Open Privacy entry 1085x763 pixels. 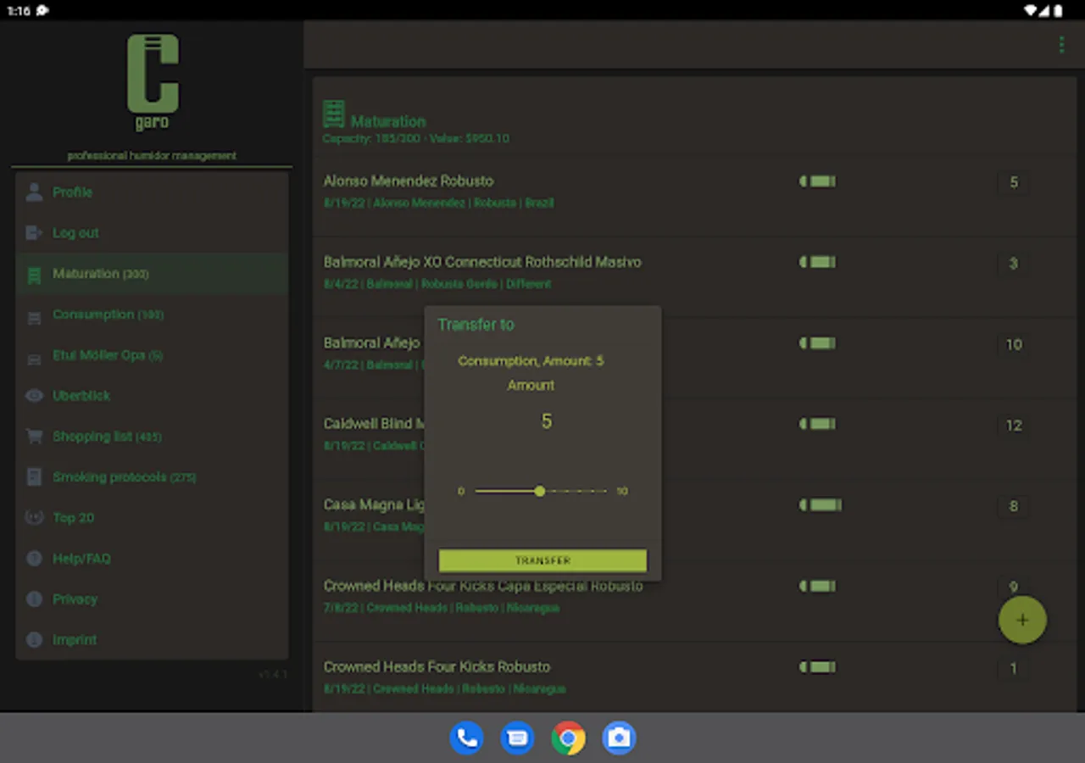[x=152, y=599]
